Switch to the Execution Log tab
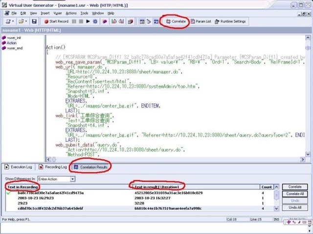Viewport: 313px width, 234px height. (x=19, y=167)
